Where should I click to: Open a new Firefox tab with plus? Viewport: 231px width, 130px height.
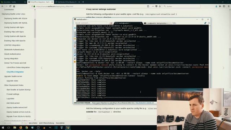(x=83, y=2)
